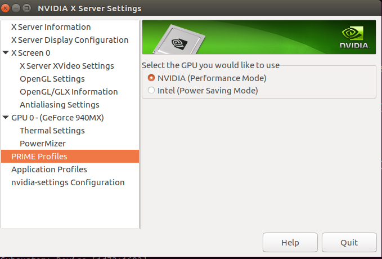The width and height of the screenshot is (382, 259).
Task: Click the GPU chip image in banner
Action: (x=179, y=40)
